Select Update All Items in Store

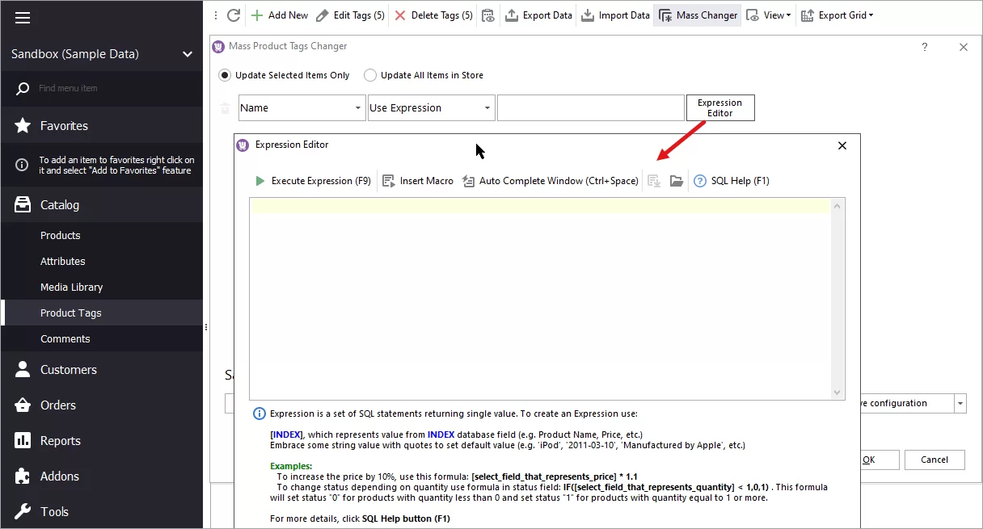tap(370, 75)
